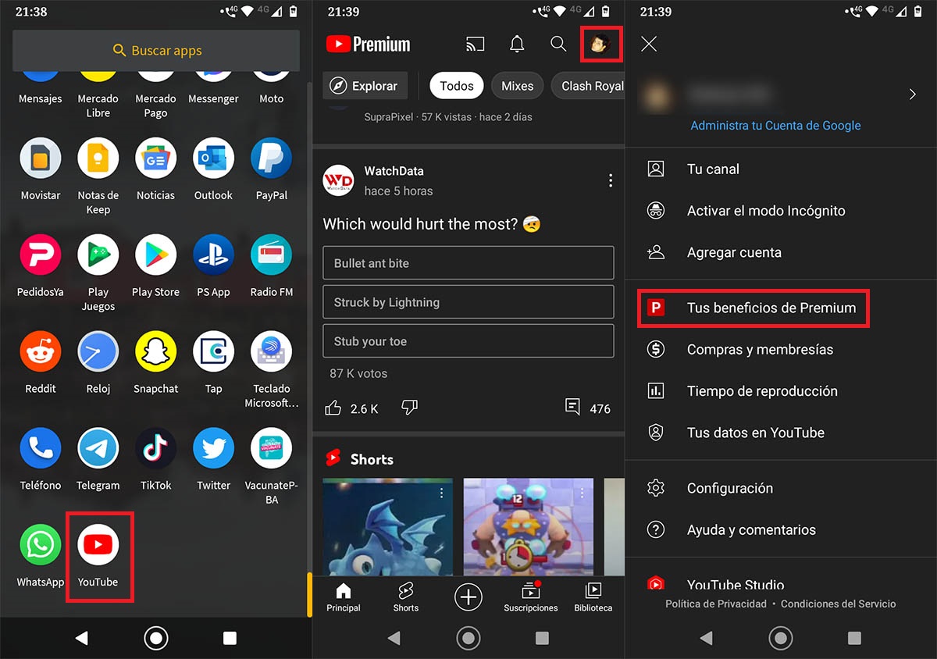937x659 pixels.
Task: Tap the create plus button
Action: click(468, 598)
